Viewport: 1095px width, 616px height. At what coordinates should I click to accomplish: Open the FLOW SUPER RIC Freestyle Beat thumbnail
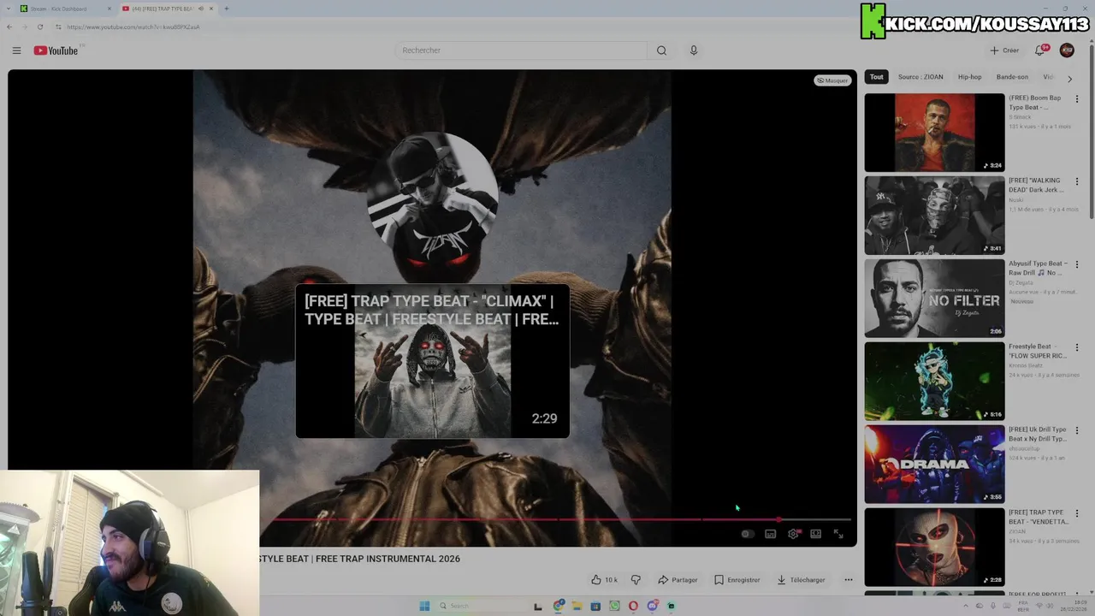pos(934,382)
